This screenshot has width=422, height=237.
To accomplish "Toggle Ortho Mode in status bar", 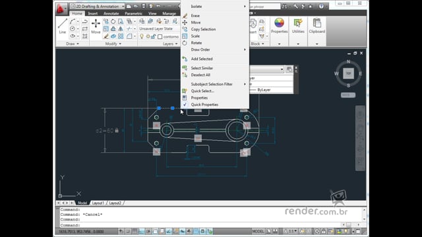I will click(x=141, y=231).
